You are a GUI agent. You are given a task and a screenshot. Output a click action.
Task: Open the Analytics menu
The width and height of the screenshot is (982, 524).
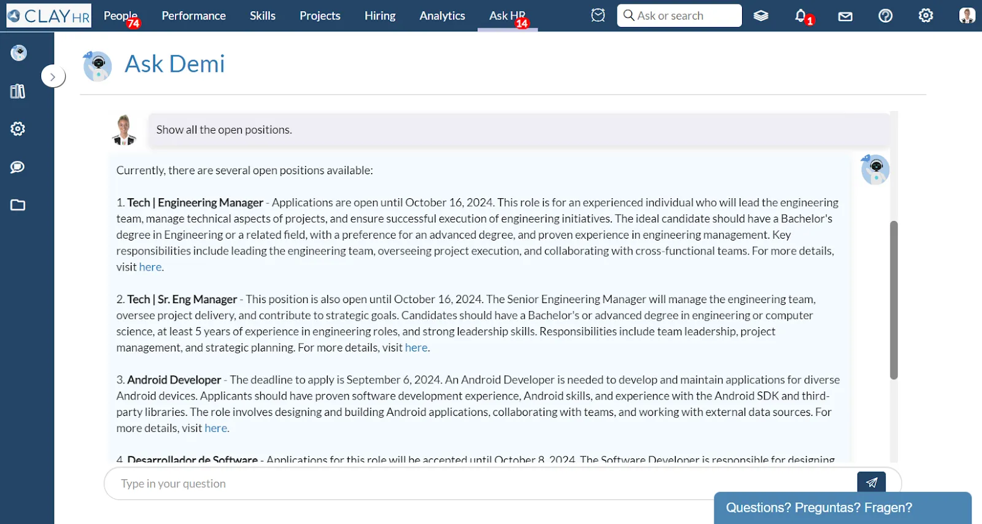(x=442, y=16)
